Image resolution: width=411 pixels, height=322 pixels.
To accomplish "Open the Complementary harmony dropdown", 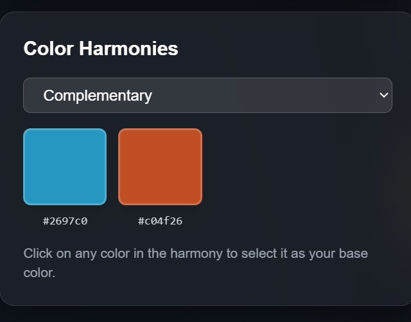I will (207, 96).
